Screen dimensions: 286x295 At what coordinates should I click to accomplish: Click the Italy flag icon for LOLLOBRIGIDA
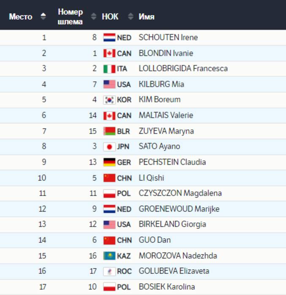[109, 69]
